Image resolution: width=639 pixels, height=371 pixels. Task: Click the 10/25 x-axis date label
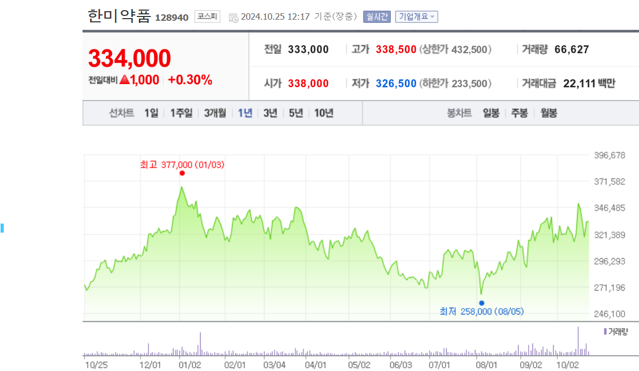point(97,365)
